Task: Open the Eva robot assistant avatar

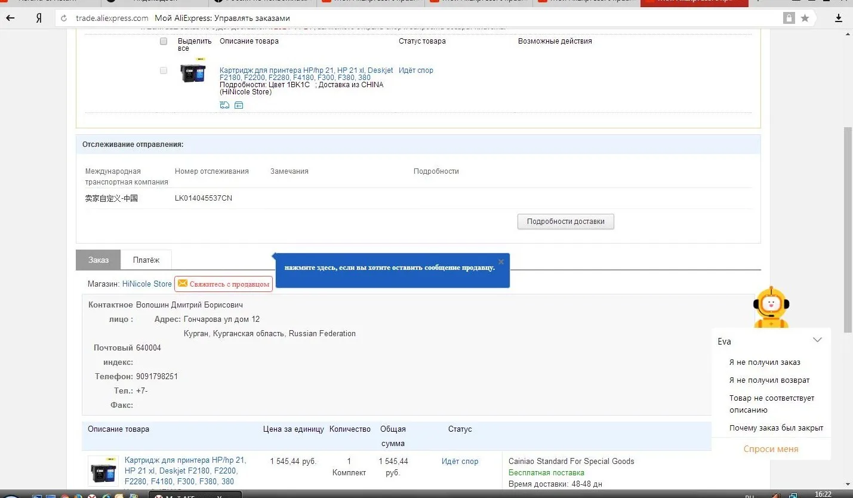Action: coord(771,307)
